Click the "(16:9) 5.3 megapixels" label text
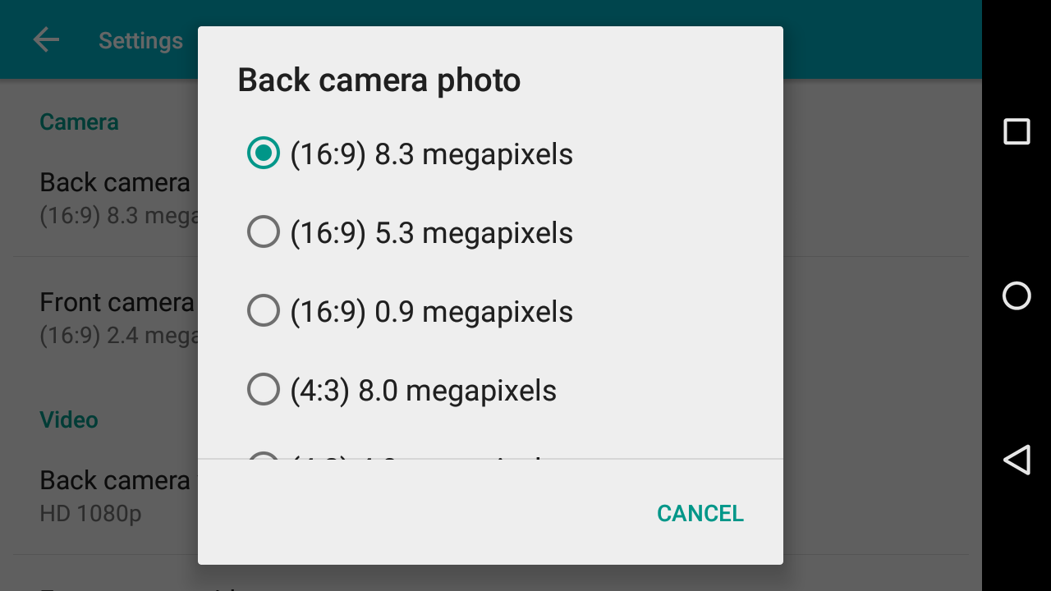Screen dimensions: 1051x591 [431, 233]
